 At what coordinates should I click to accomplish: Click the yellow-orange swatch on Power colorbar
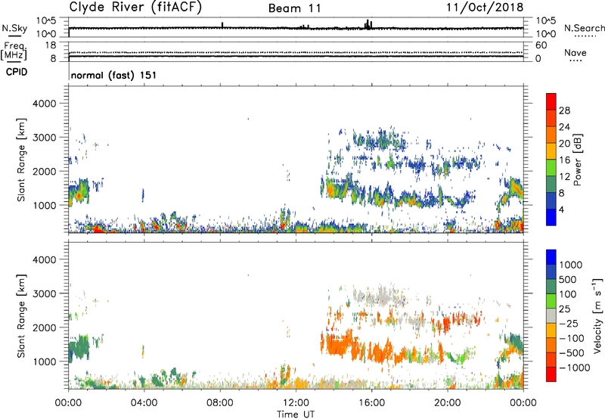pos(551,151)
